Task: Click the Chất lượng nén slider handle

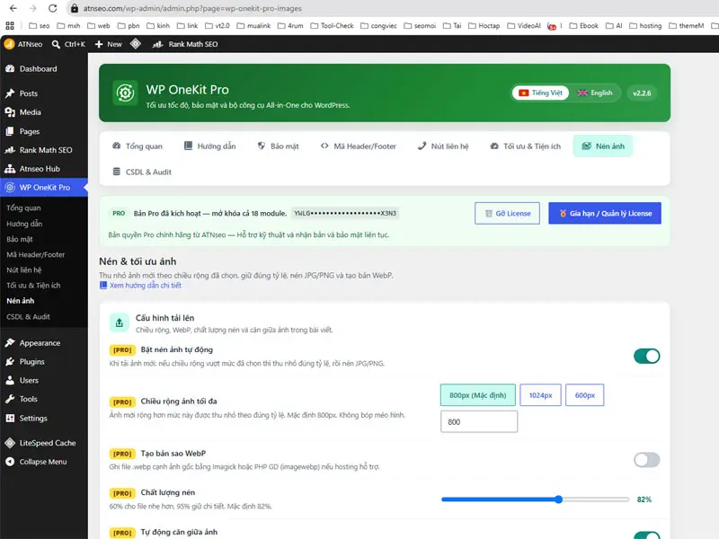Action: point(558,499)
